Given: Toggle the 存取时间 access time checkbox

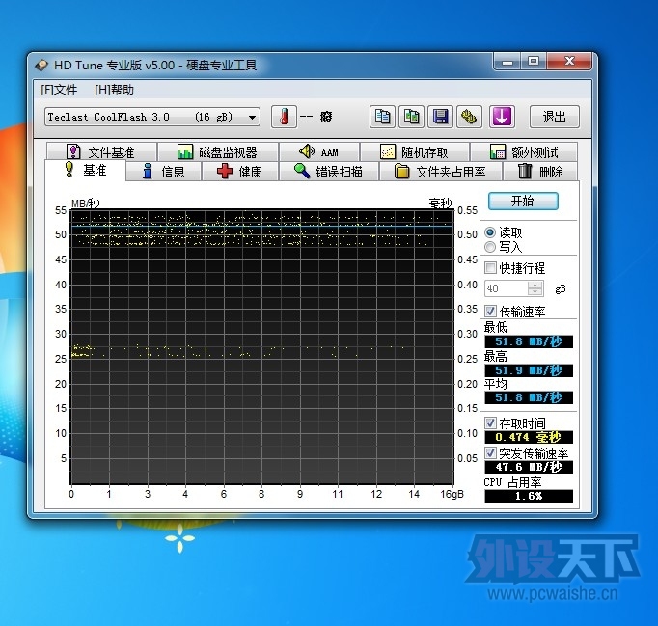Looking at the screenshot, I should click(x=490, y=422).
